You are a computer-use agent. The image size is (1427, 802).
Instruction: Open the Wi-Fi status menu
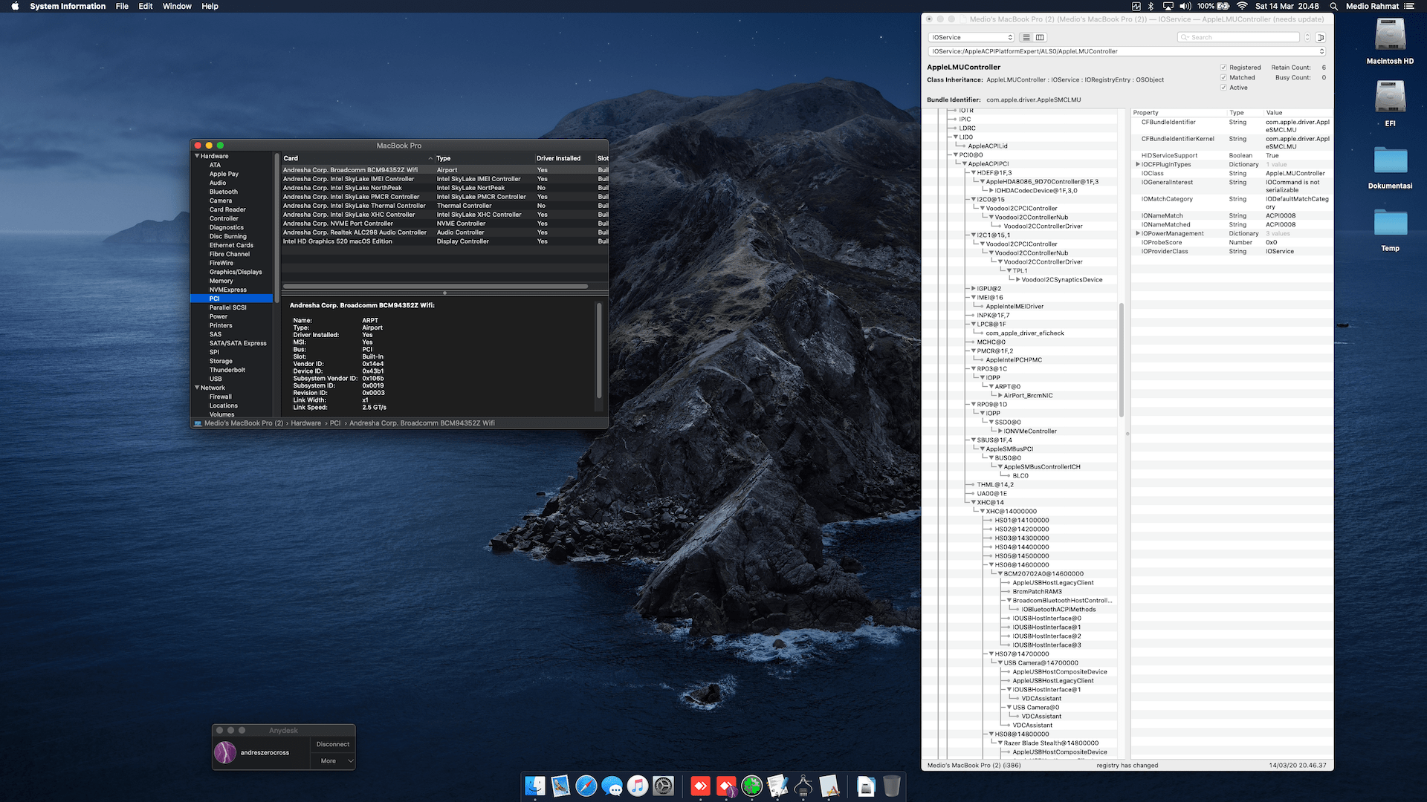[x=1242, y=6]
